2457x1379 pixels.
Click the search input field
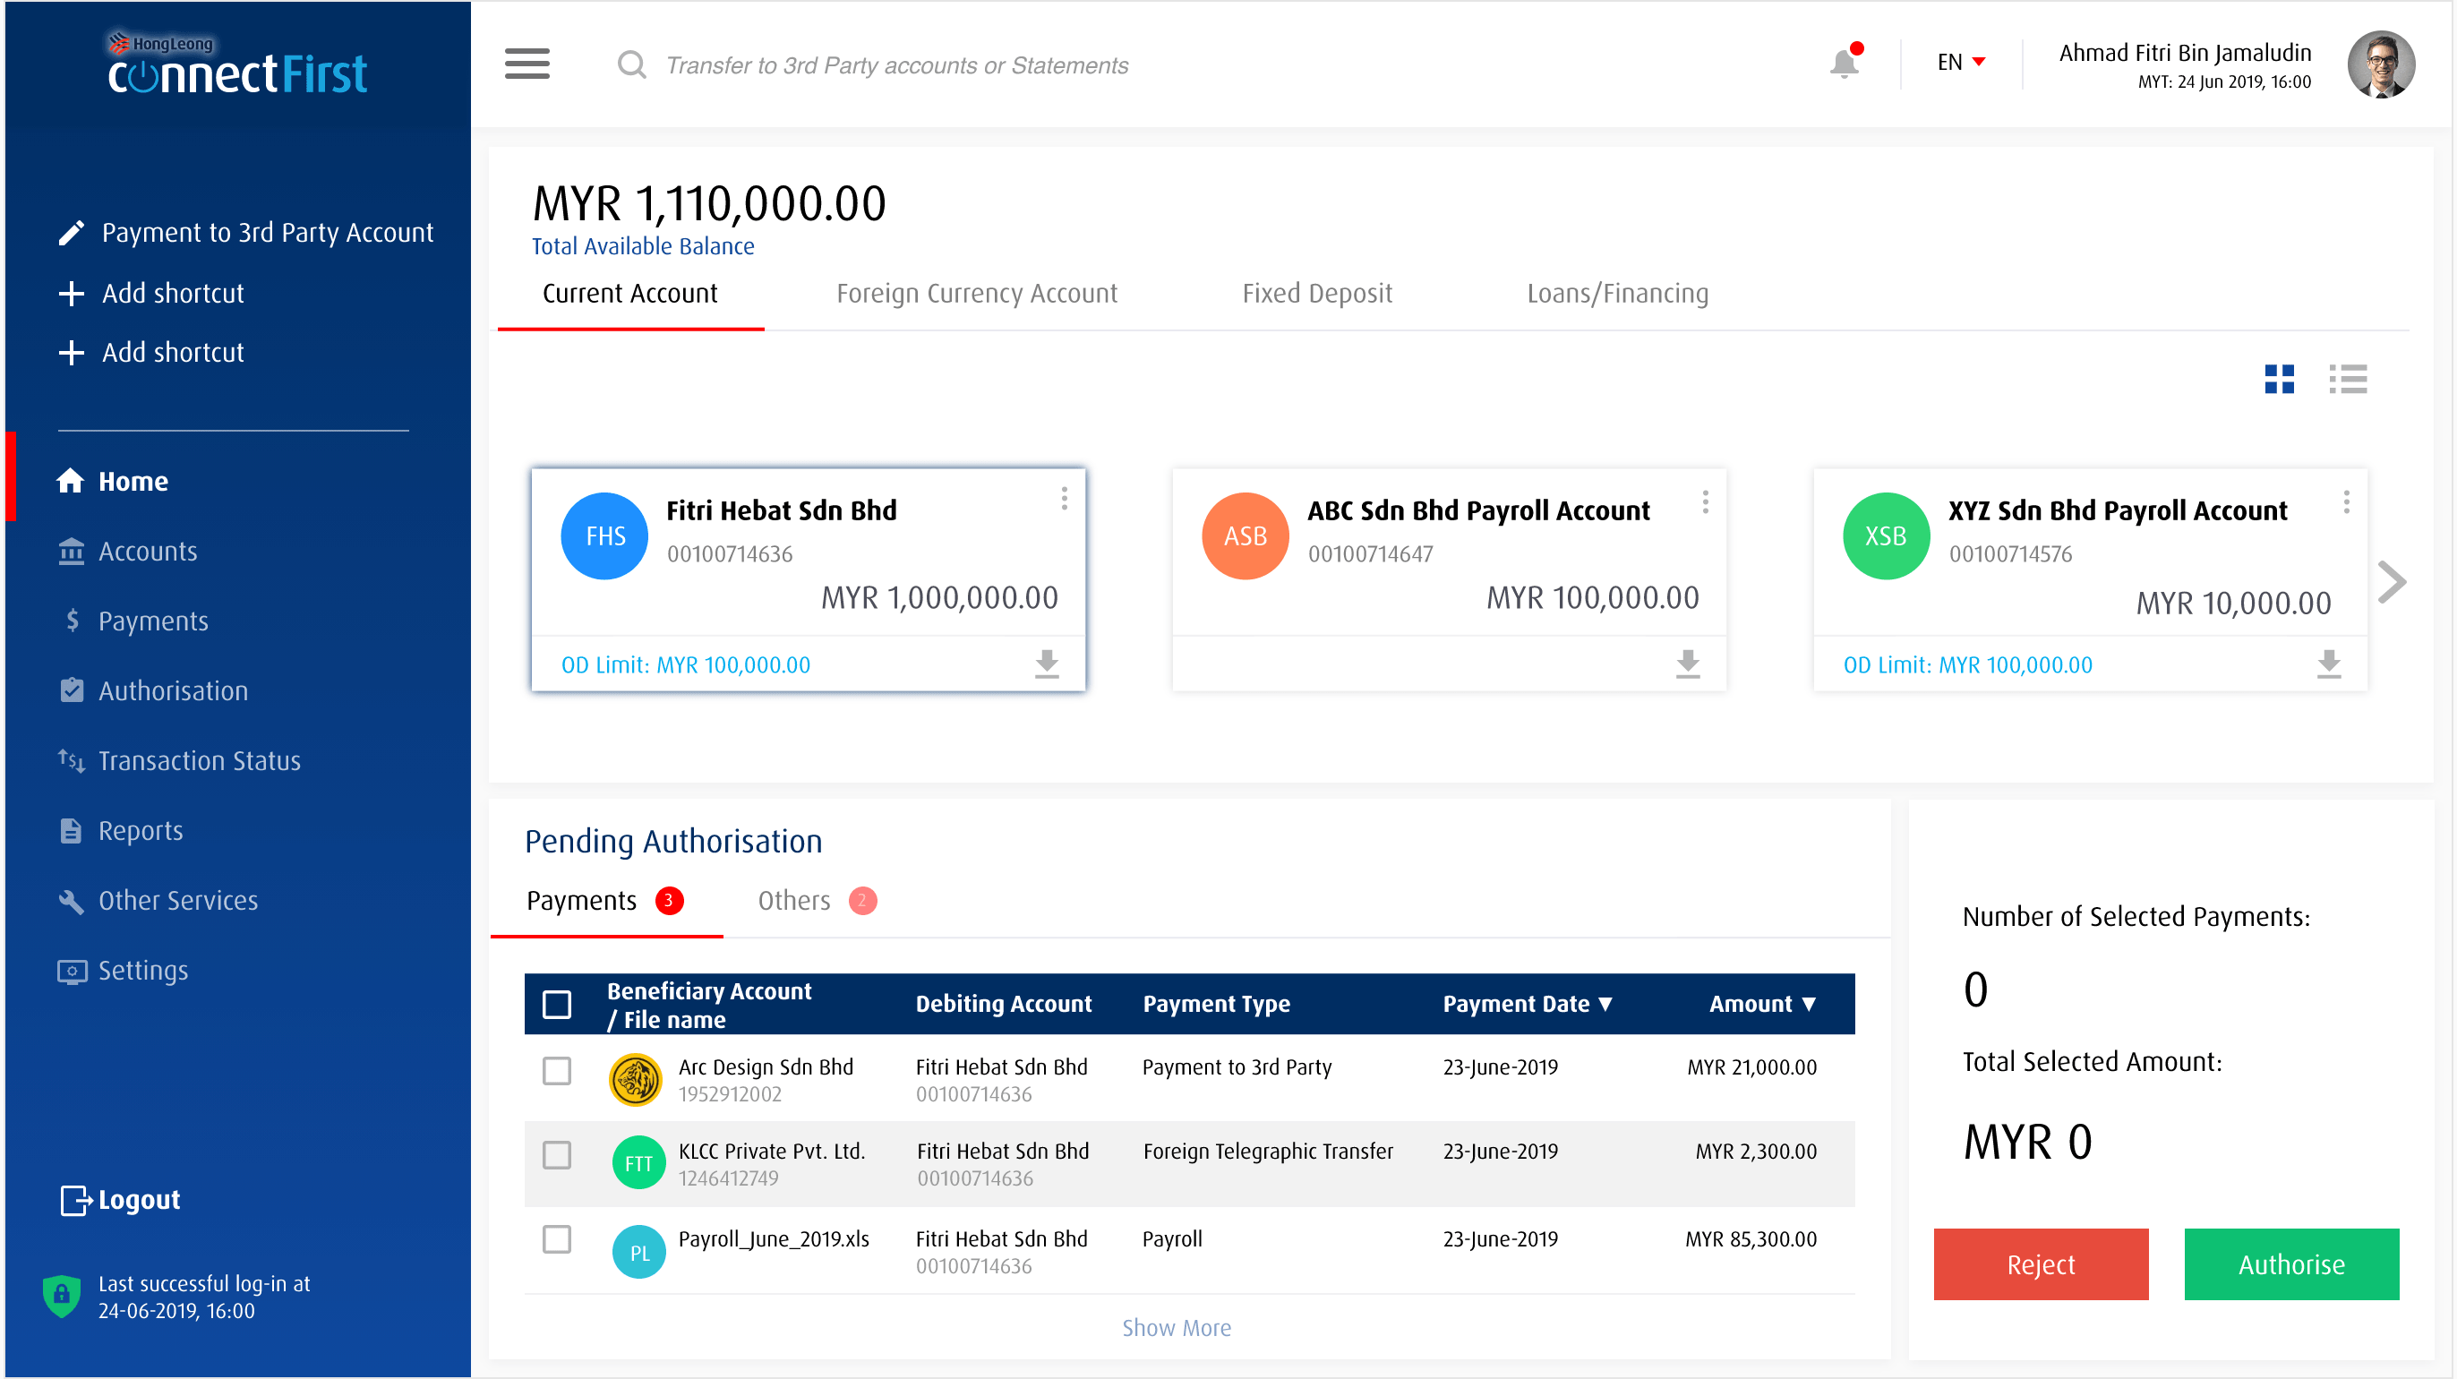tap(896, 64)
